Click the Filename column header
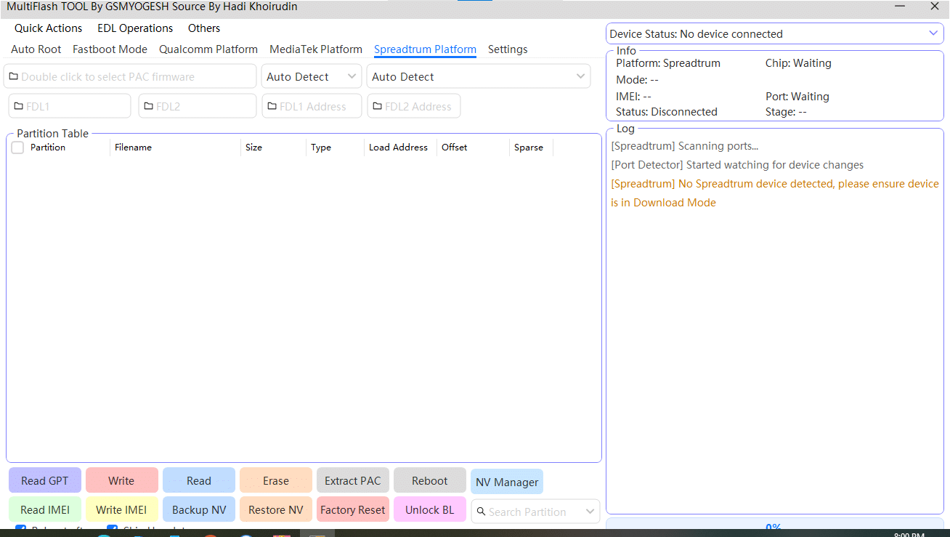Image resolution: width=950 pixels, height=537 pixels. click(133, 148)
